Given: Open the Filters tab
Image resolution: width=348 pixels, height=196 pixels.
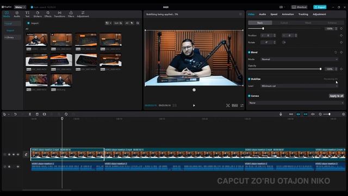Looking at the screenshot, I should pos(71,14).
